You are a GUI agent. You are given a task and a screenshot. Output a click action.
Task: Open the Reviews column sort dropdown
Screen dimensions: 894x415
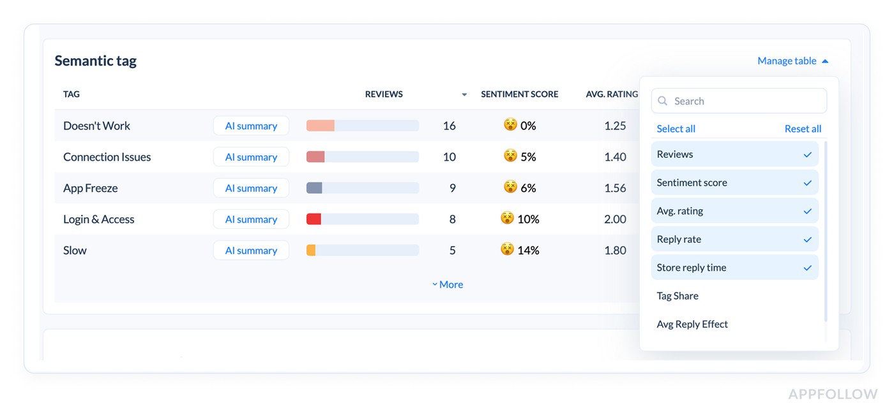point(464,94)
